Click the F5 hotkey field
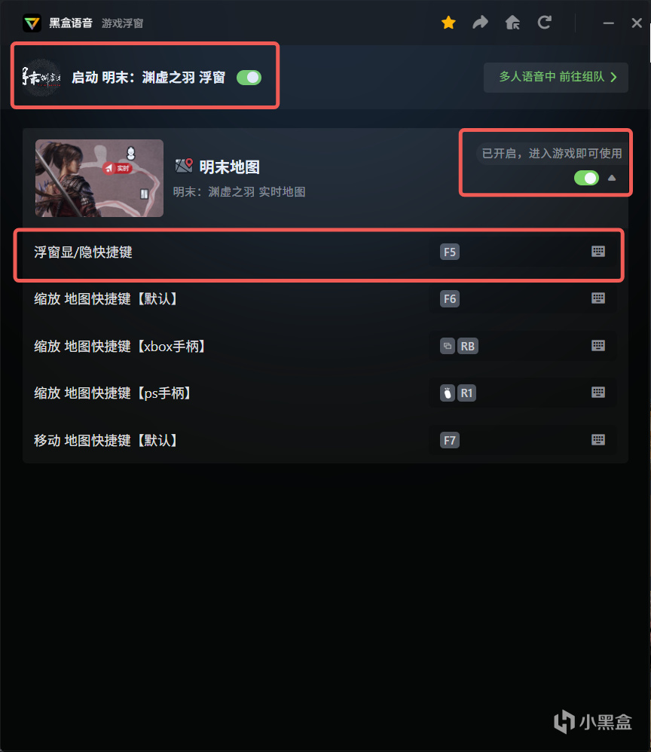This screenshot has width=651, height=752. (x=522, y=252)
